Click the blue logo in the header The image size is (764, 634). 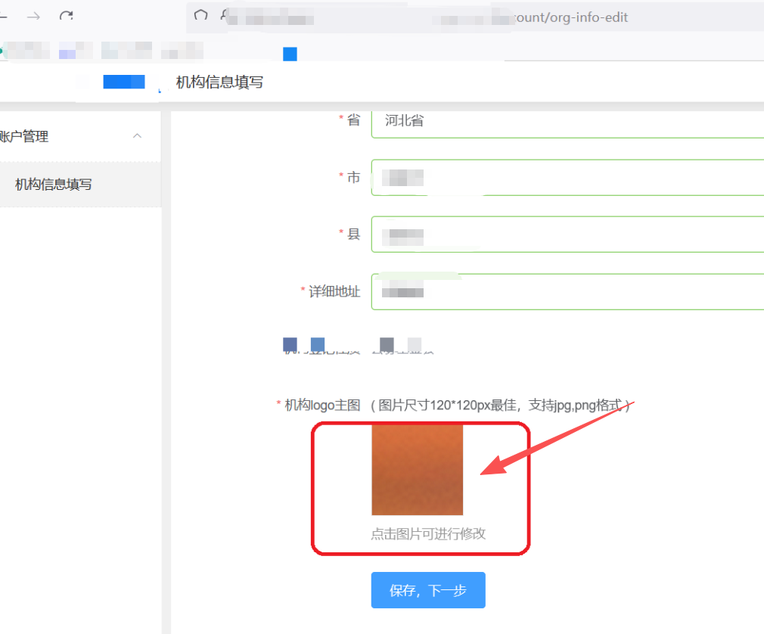[x=124, y=82]
